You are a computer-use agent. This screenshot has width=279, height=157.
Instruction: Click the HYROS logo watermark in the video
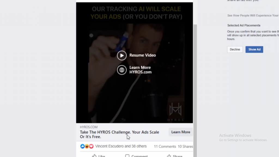click(175, 112)
